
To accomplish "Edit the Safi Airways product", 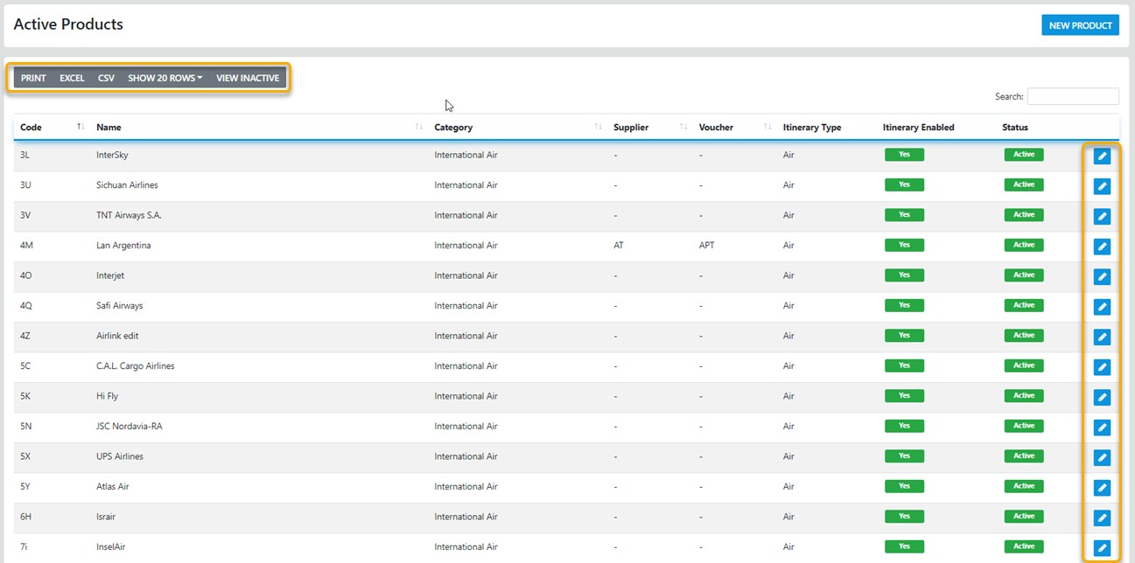I will click(1102, 307).
